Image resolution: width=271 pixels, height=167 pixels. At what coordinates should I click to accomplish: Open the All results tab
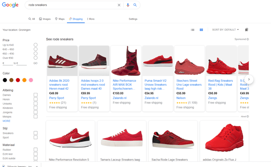(x=32, y=19)
